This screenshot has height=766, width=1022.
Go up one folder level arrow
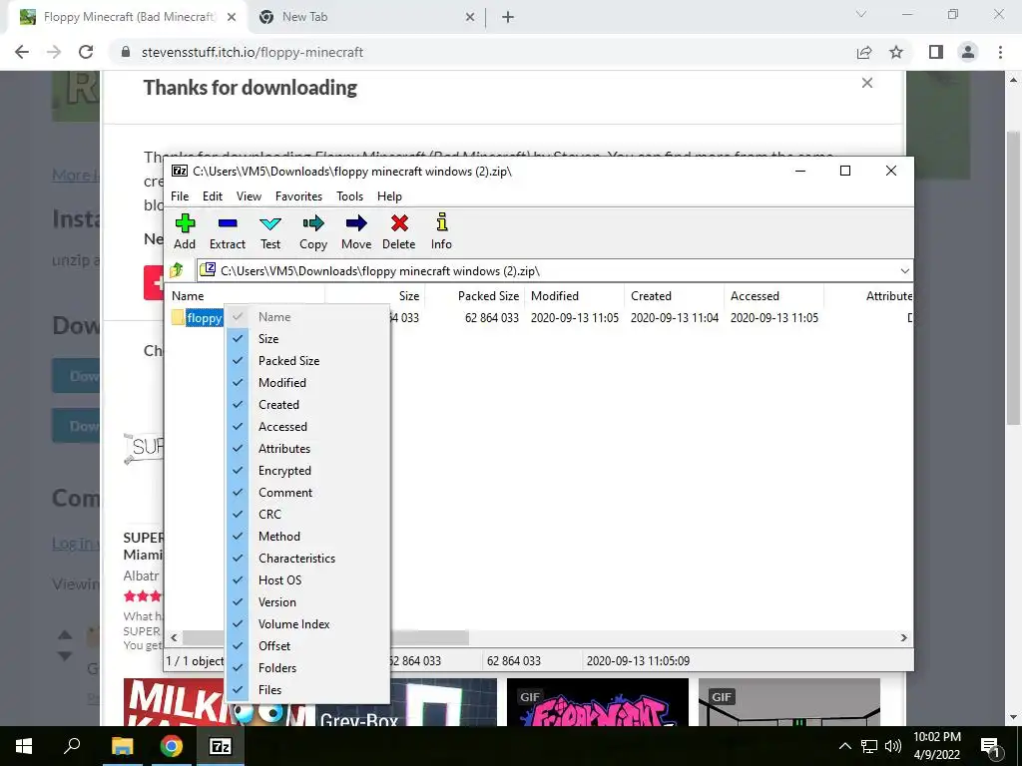[177, 270]
